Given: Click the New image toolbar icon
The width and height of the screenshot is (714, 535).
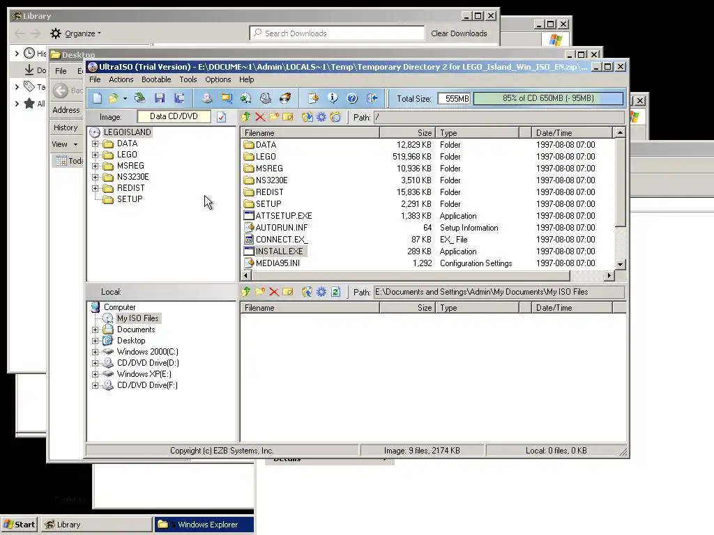Looking at the screenshot, I should click(x=97, y=98).
